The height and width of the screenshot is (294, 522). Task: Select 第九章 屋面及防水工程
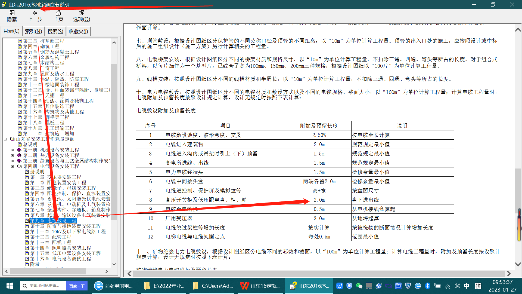coord(48,74)
